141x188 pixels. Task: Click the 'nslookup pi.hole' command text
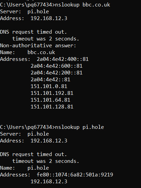pyautogui.click(x=80, y=127)
